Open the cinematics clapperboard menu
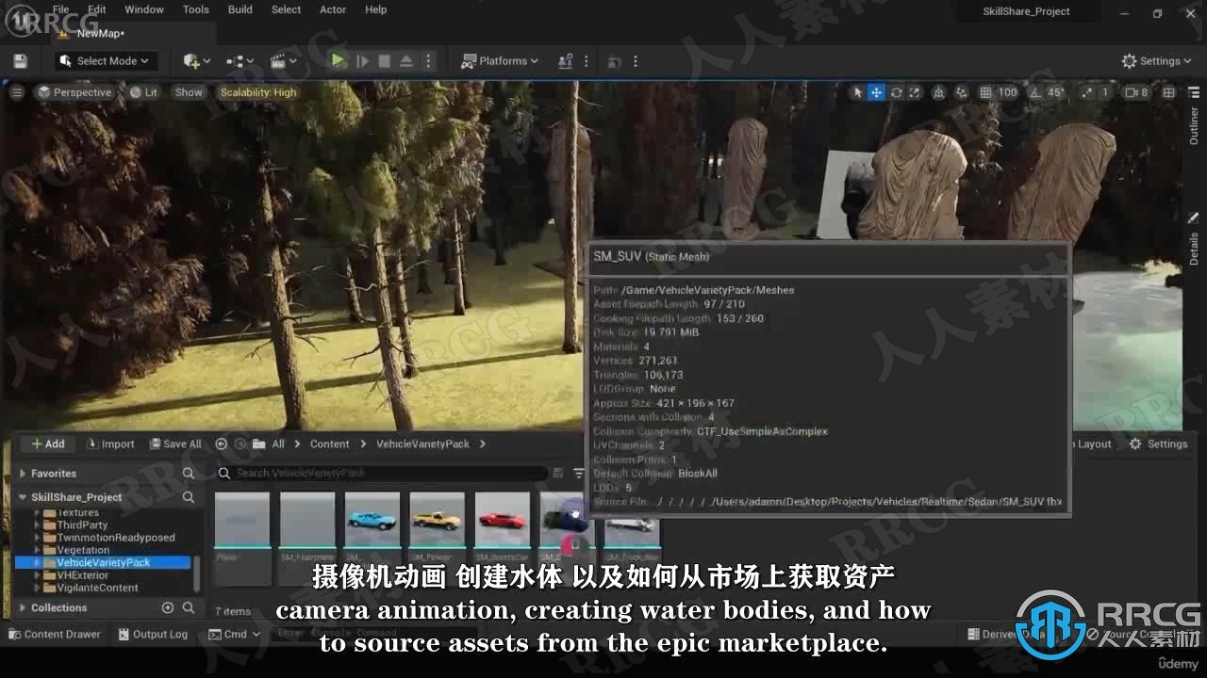Screen dimensions: 1207x678 tap(283, 61)
